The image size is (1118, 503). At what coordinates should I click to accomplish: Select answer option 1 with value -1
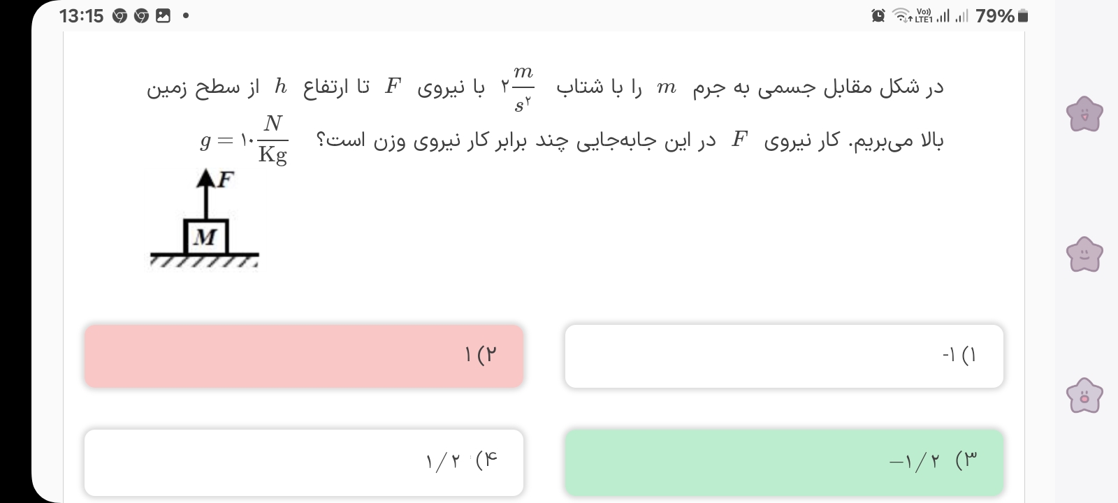click(784, 356)
